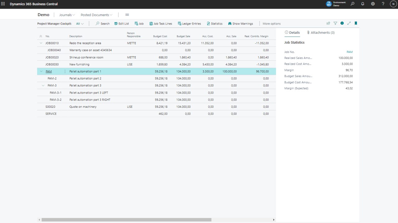Expand Journals menu
Viewport: 398px width, 223px height.
click(x=67, y=15)
